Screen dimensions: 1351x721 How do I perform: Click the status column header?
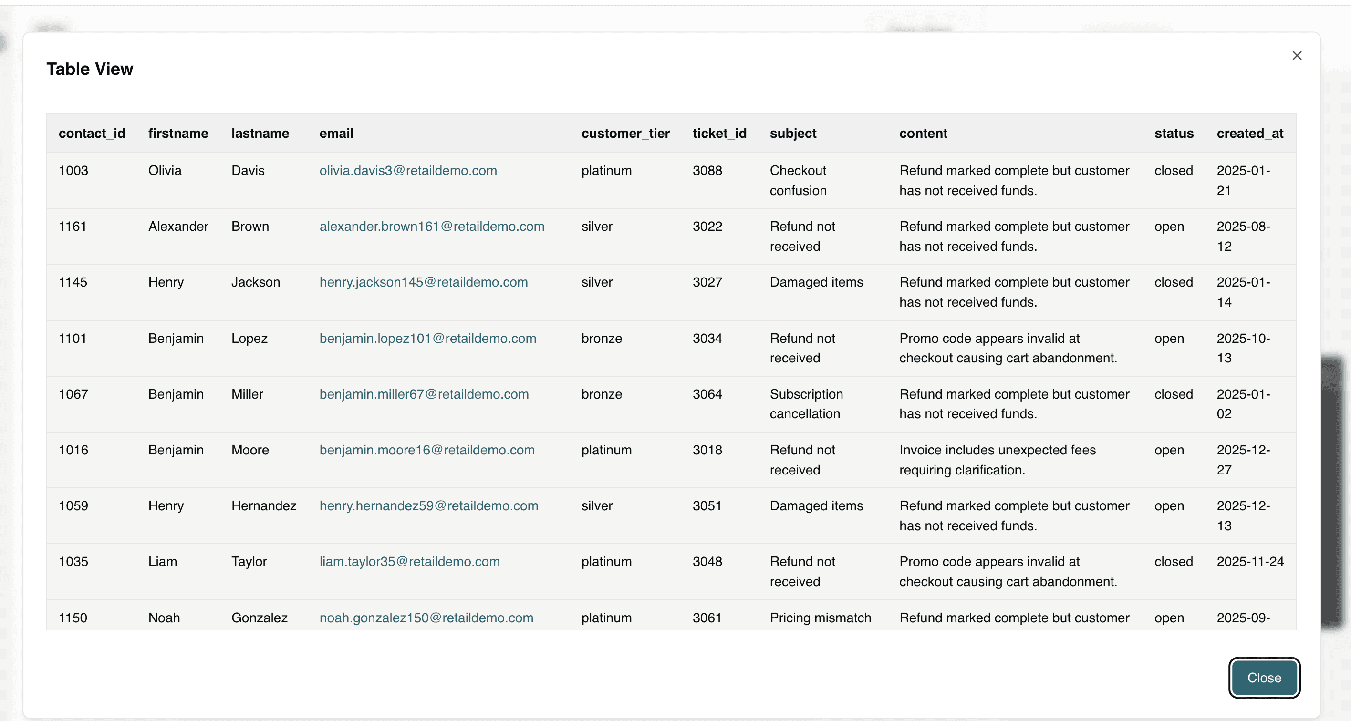(1173, 133)
